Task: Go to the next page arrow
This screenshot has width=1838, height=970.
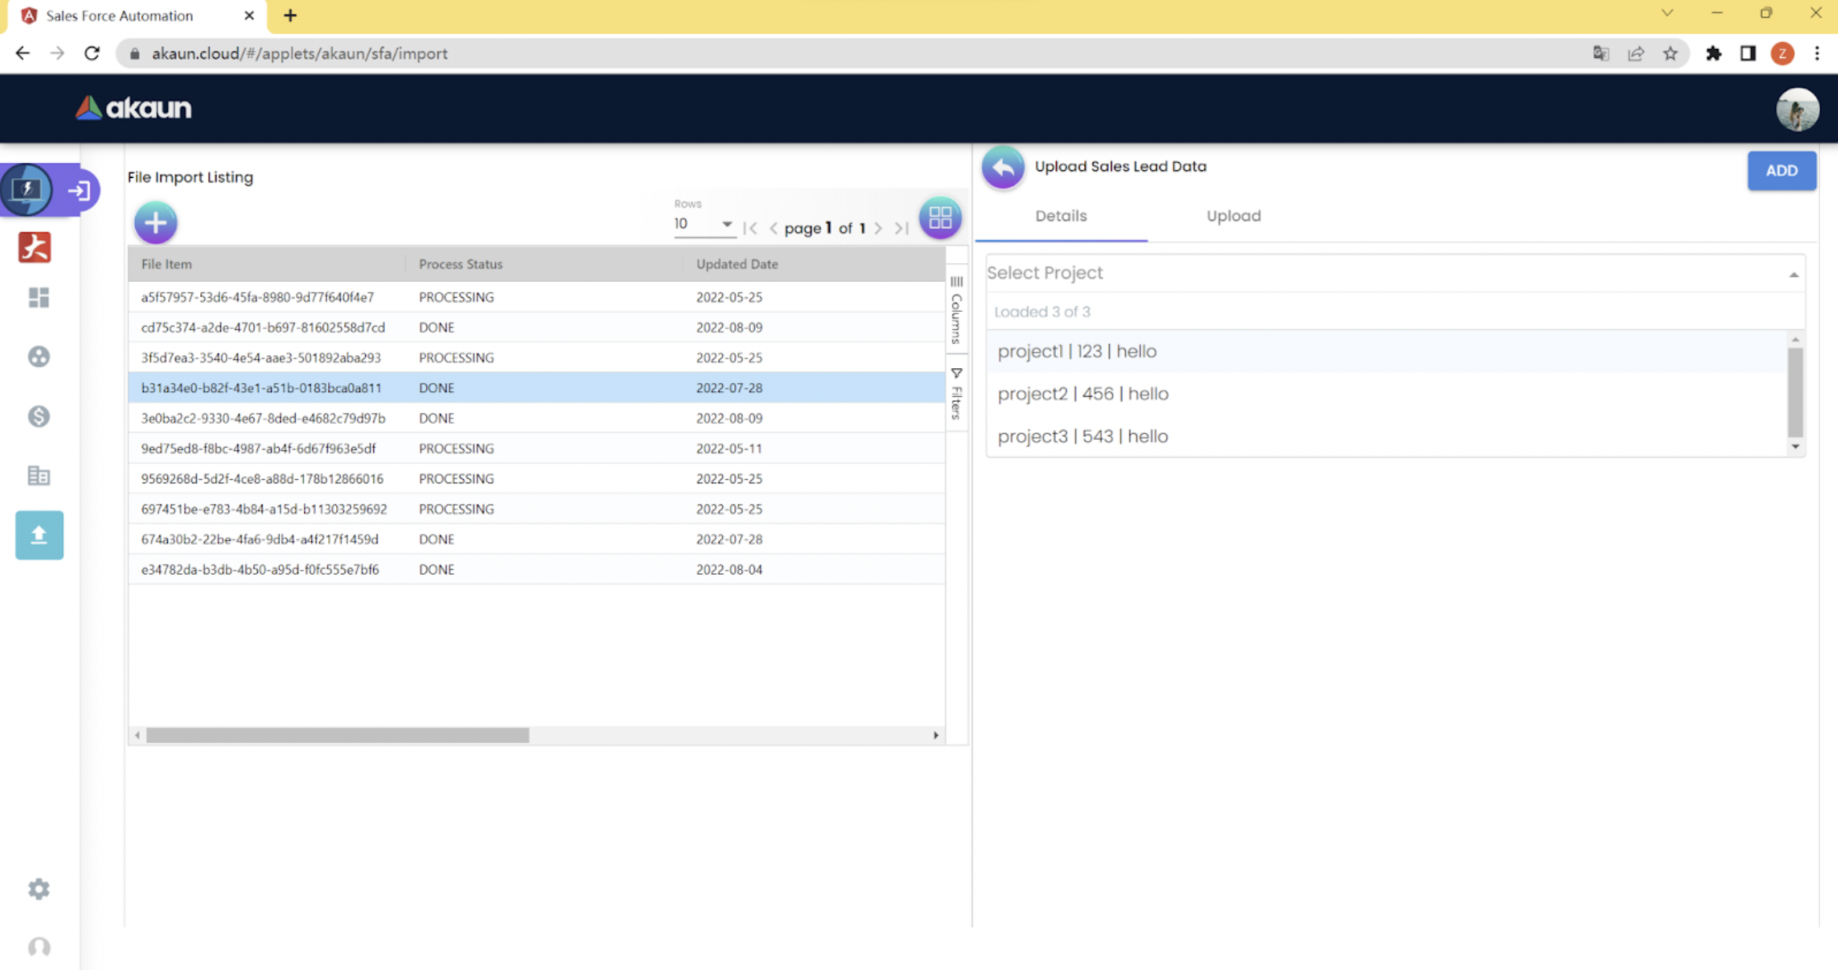Action: tap(878, 228)
